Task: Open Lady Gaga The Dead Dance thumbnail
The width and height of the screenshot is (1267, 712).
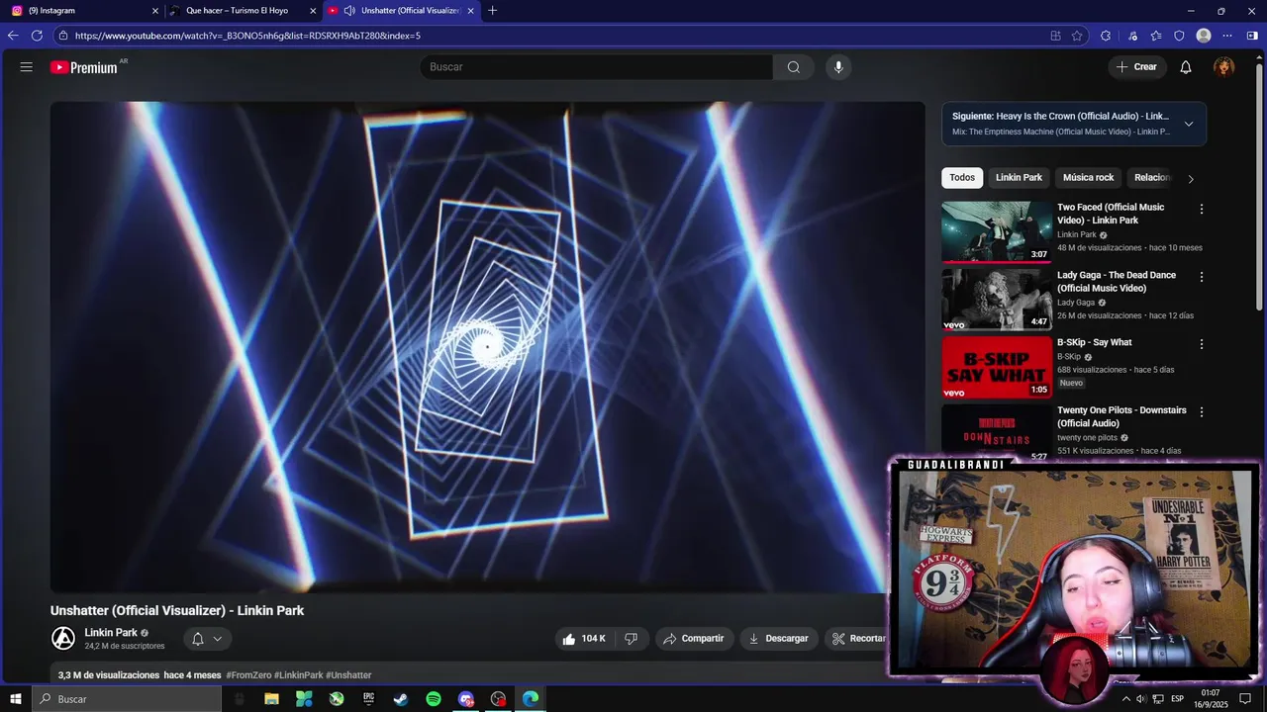Action: pyautogui.click(x=997, y=300)
